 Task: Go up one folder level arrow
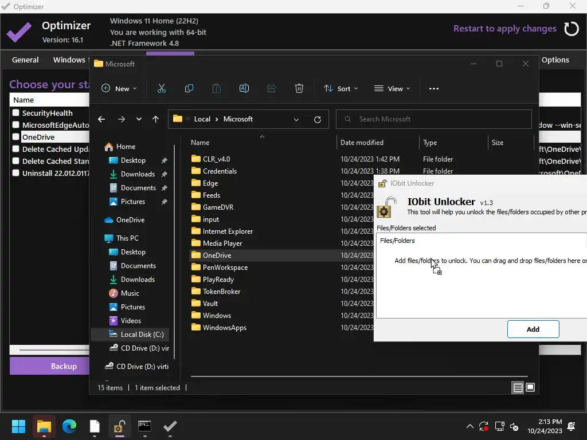156,119
